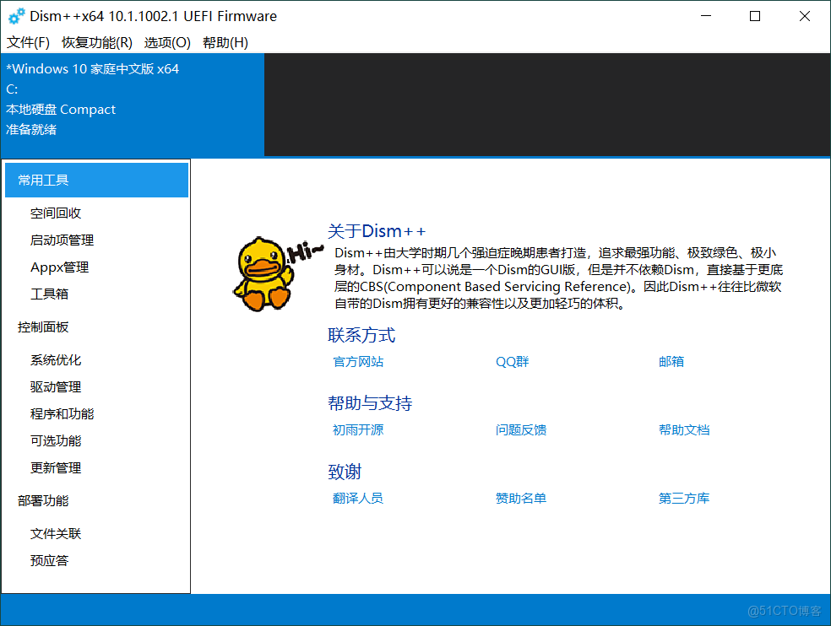Select Appx管理 from the left panel

[x=58, y=267]
